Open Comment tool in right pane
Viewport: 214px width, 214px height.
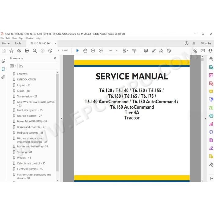coord(211,91)
